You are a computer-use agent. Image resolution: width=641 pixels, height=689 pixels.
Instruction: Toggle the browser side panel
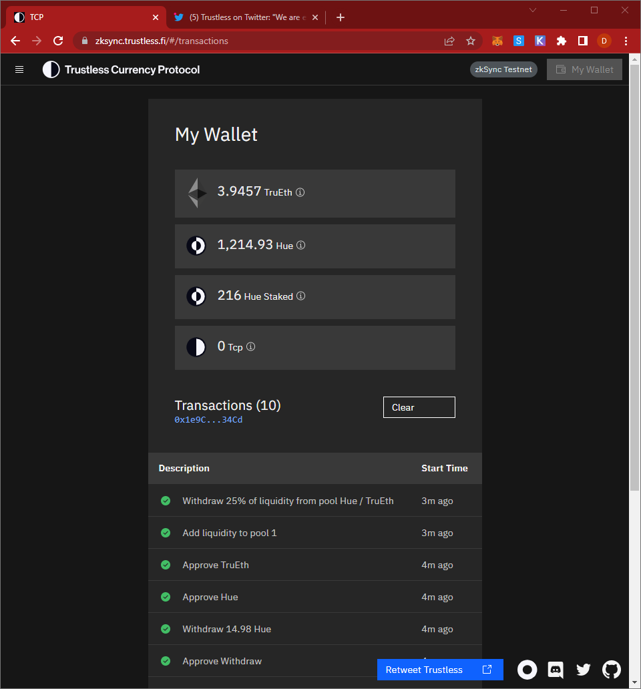(582, 41)
